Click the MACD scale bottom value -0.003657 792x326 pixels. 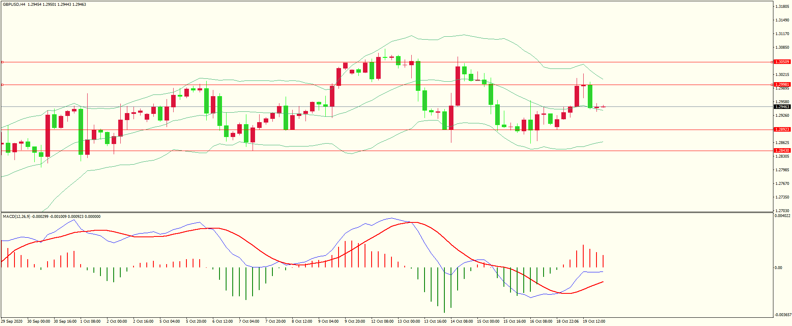(x=782, y=315)
